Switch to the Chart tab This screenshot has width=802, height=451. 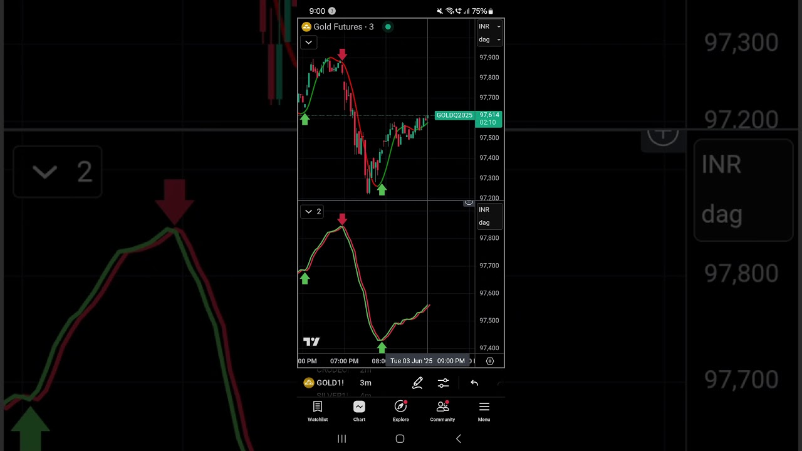(x=359, y=412)
